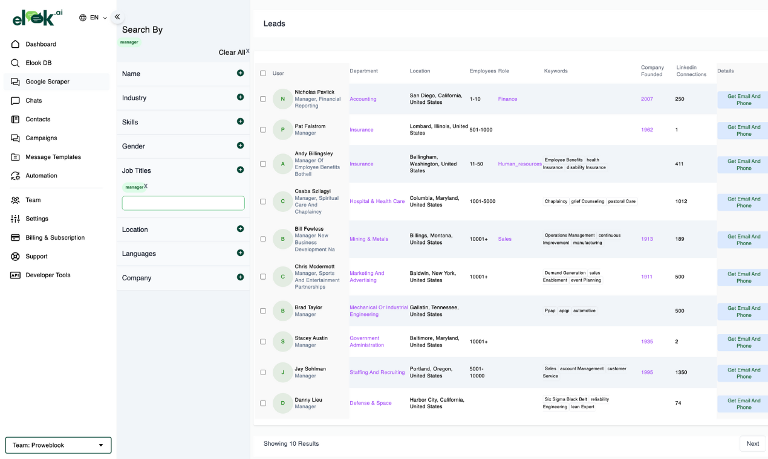Screen dimensions: 768x459
Task: Get Email And Phone for Nicholas Pavlick
Action: [743, 100]
